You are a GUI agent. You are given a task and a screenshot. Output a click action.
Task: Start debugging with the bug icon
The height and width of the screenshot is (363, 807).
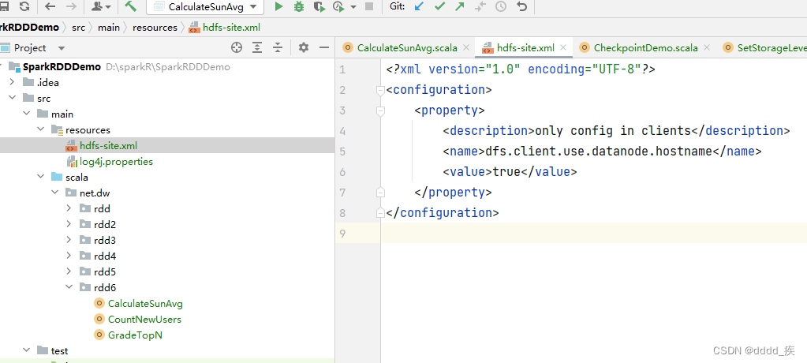(298, 6)
